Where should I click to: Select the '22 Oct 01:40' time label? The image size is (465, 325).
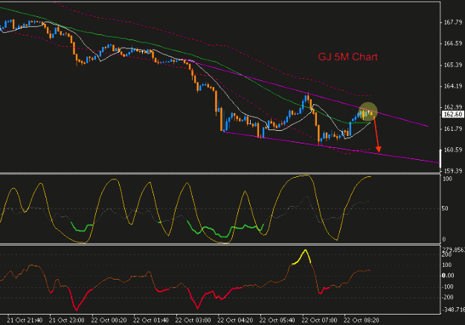151,321
